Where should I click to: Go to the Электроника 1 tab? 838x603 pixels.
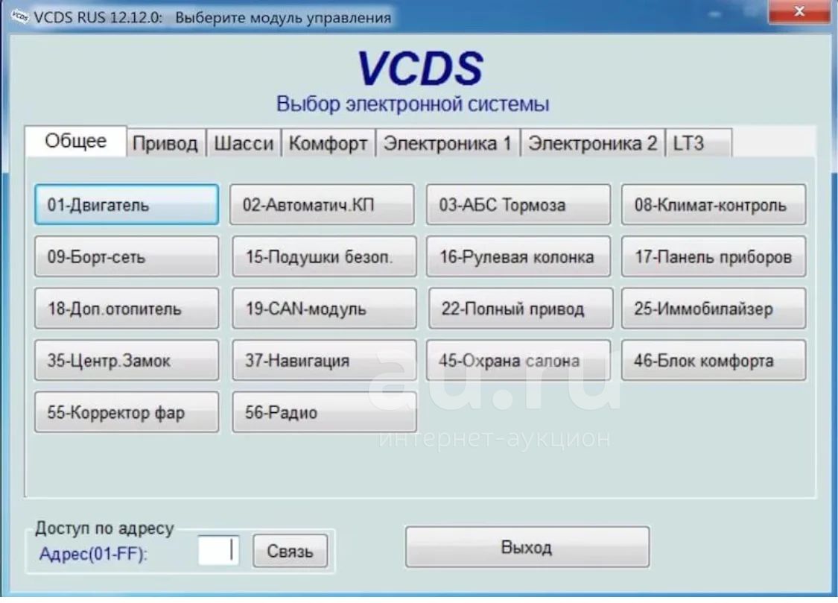448,143
